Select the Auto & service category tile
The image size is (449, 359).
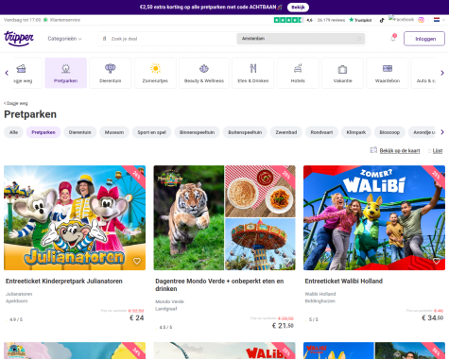[x=423, y=73]
